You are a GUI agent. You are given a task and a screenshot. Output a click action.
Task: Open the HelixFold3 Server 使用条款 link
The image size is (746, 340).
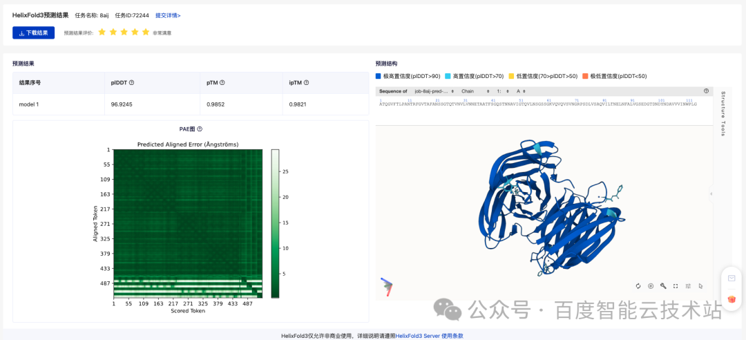(x=430, y=336)
